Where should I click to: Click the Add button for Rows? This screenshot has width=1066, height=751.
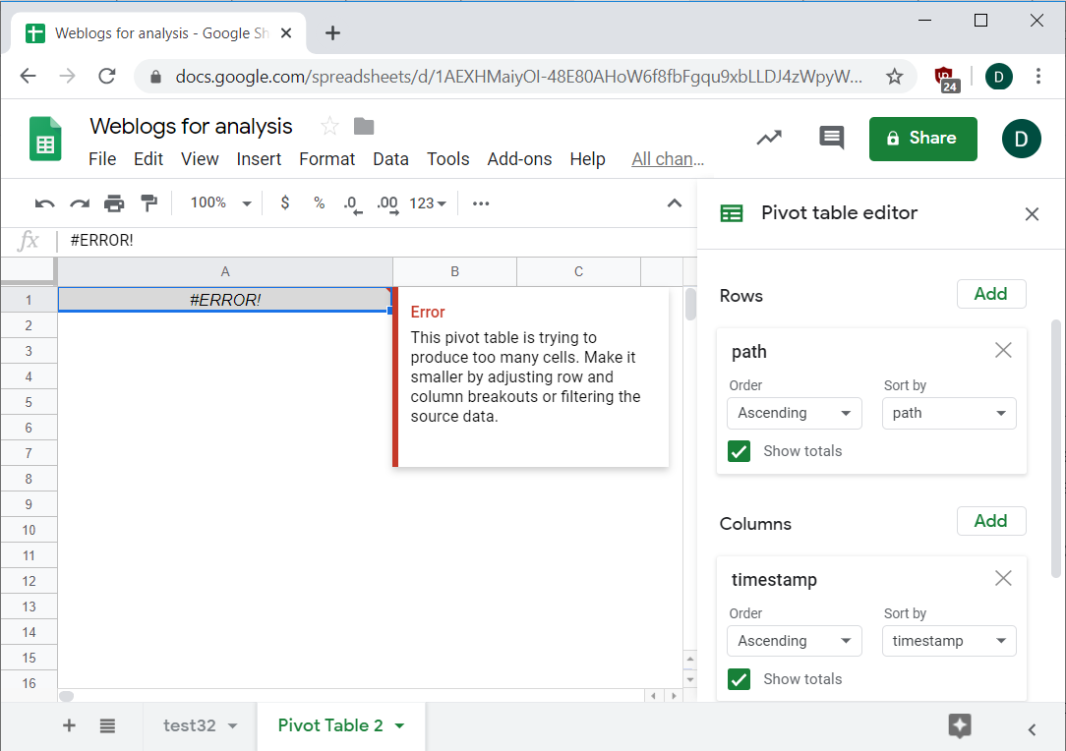pos(990,294)
